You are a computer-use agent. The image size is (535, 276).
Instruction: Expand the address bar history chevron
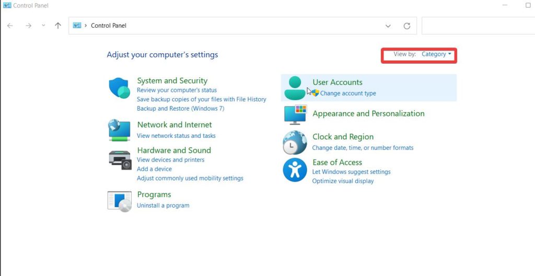tap(388, 26)
